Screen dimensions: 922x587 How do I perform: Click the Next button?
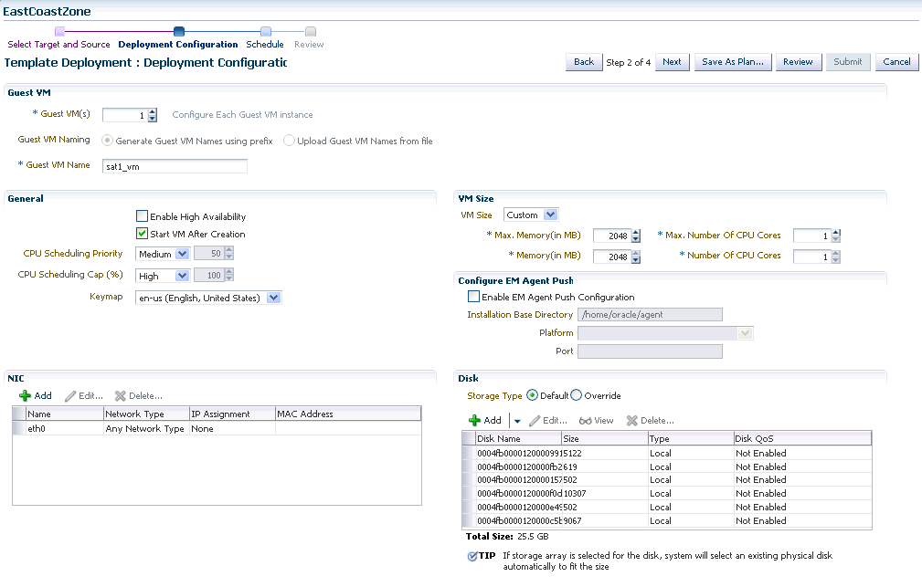(672, 62)
